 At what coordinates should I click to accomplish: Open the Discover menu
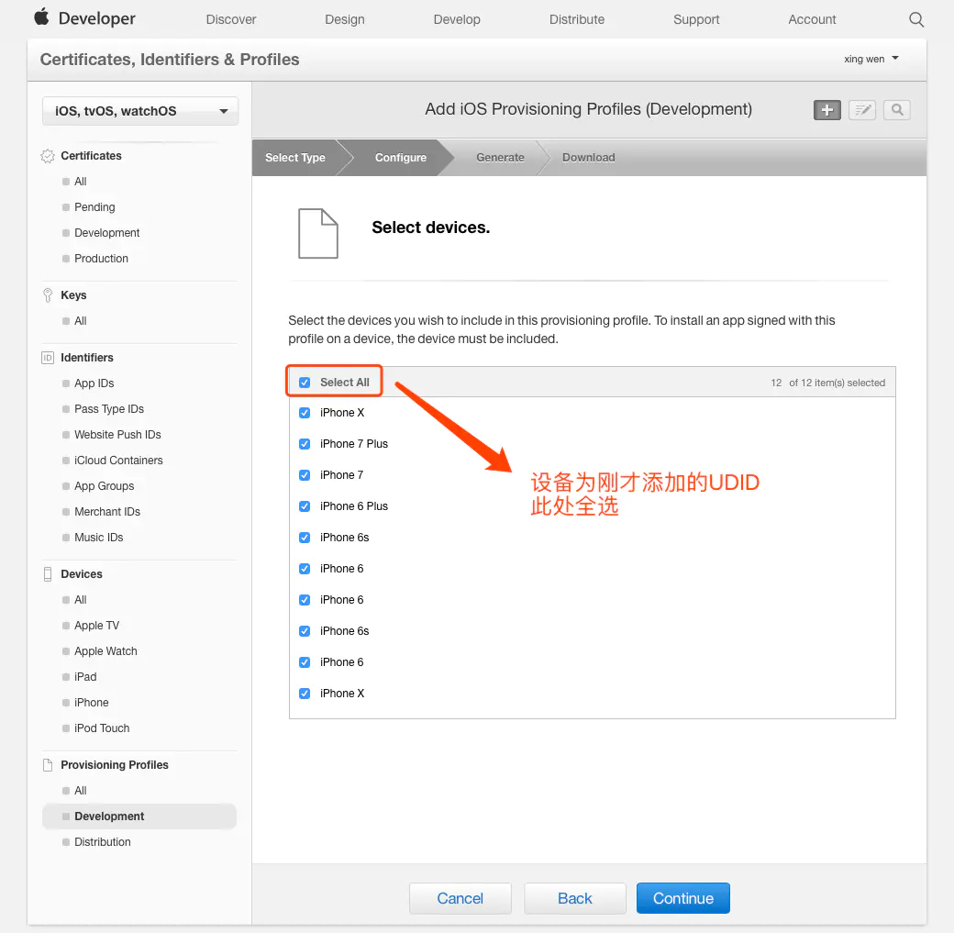(x=231, y=19)
